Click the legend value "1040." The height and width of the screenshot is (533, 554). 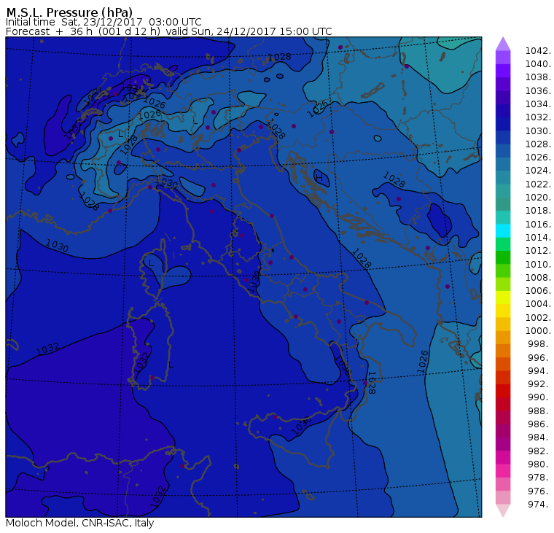click(x=538, y=64)
